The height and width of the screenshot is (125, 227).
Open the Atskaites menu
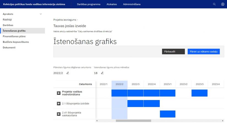[112, 4]
